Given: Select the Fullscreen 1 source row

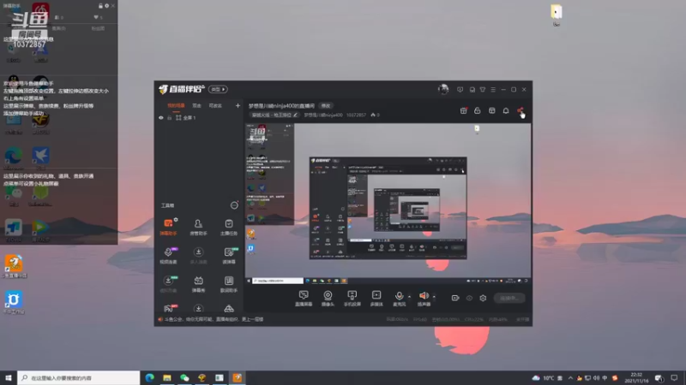Looking at the screenshot, I should point(199,118).
